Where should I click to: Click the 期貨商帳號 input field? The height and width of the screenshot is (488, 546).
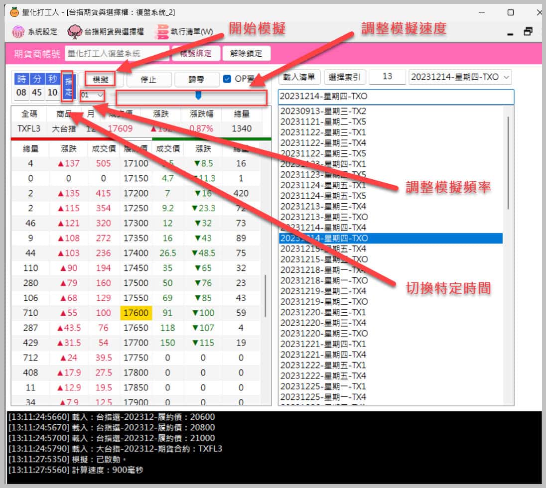(117, 53)
